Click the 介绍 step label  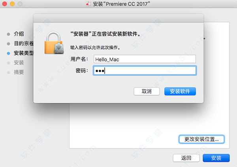coord(19,34)
